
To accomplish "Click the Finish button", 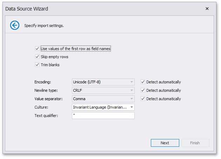I will [x=195, y=143].
